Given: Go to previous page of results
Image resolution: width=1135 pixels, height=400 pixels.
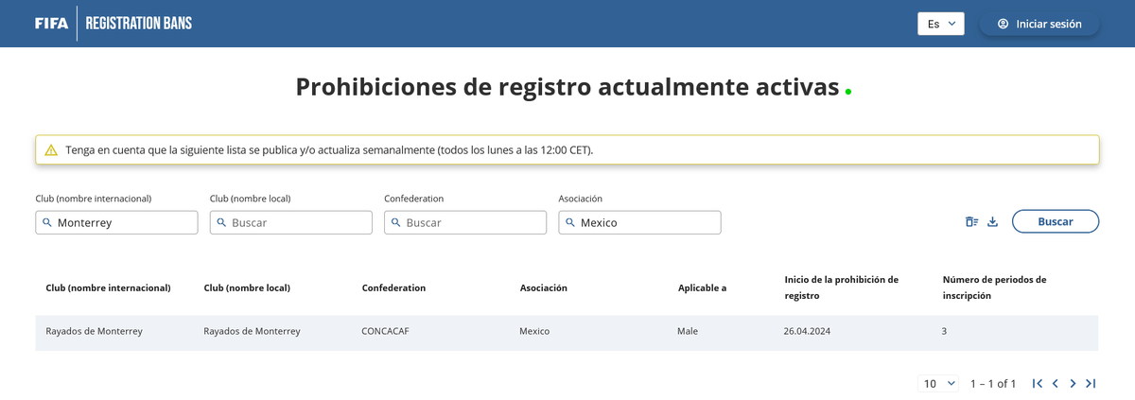Looking at the screenshot, I should pos(1055,383).
